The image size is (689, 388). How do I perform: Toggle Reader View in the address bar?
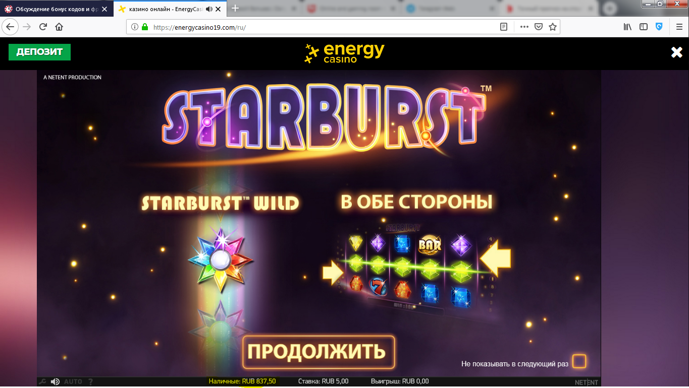[x=503, y=27]
